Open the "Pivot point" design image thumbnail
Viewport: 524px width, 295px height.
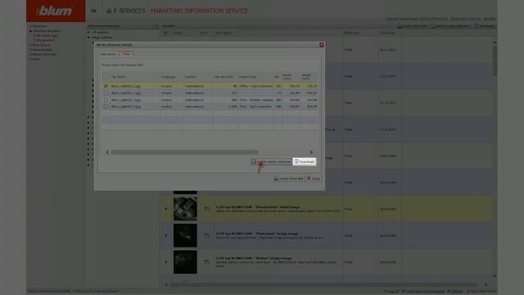point(185,235)
